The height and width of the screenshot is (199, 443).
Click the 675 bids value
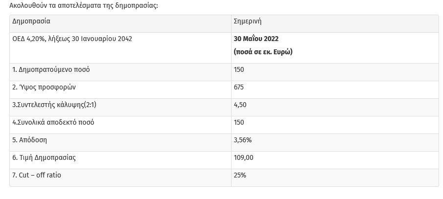coord(239,87)
